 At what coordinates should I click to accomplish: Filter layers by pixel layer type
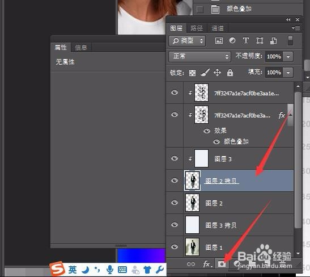tap(219, 41)
